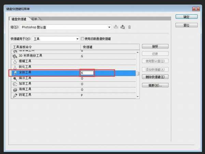The height and width of the screenshot is (154, 205).
Task: Click the 锐化工具 sharpen triangle icon
Action: coord(15,67)
